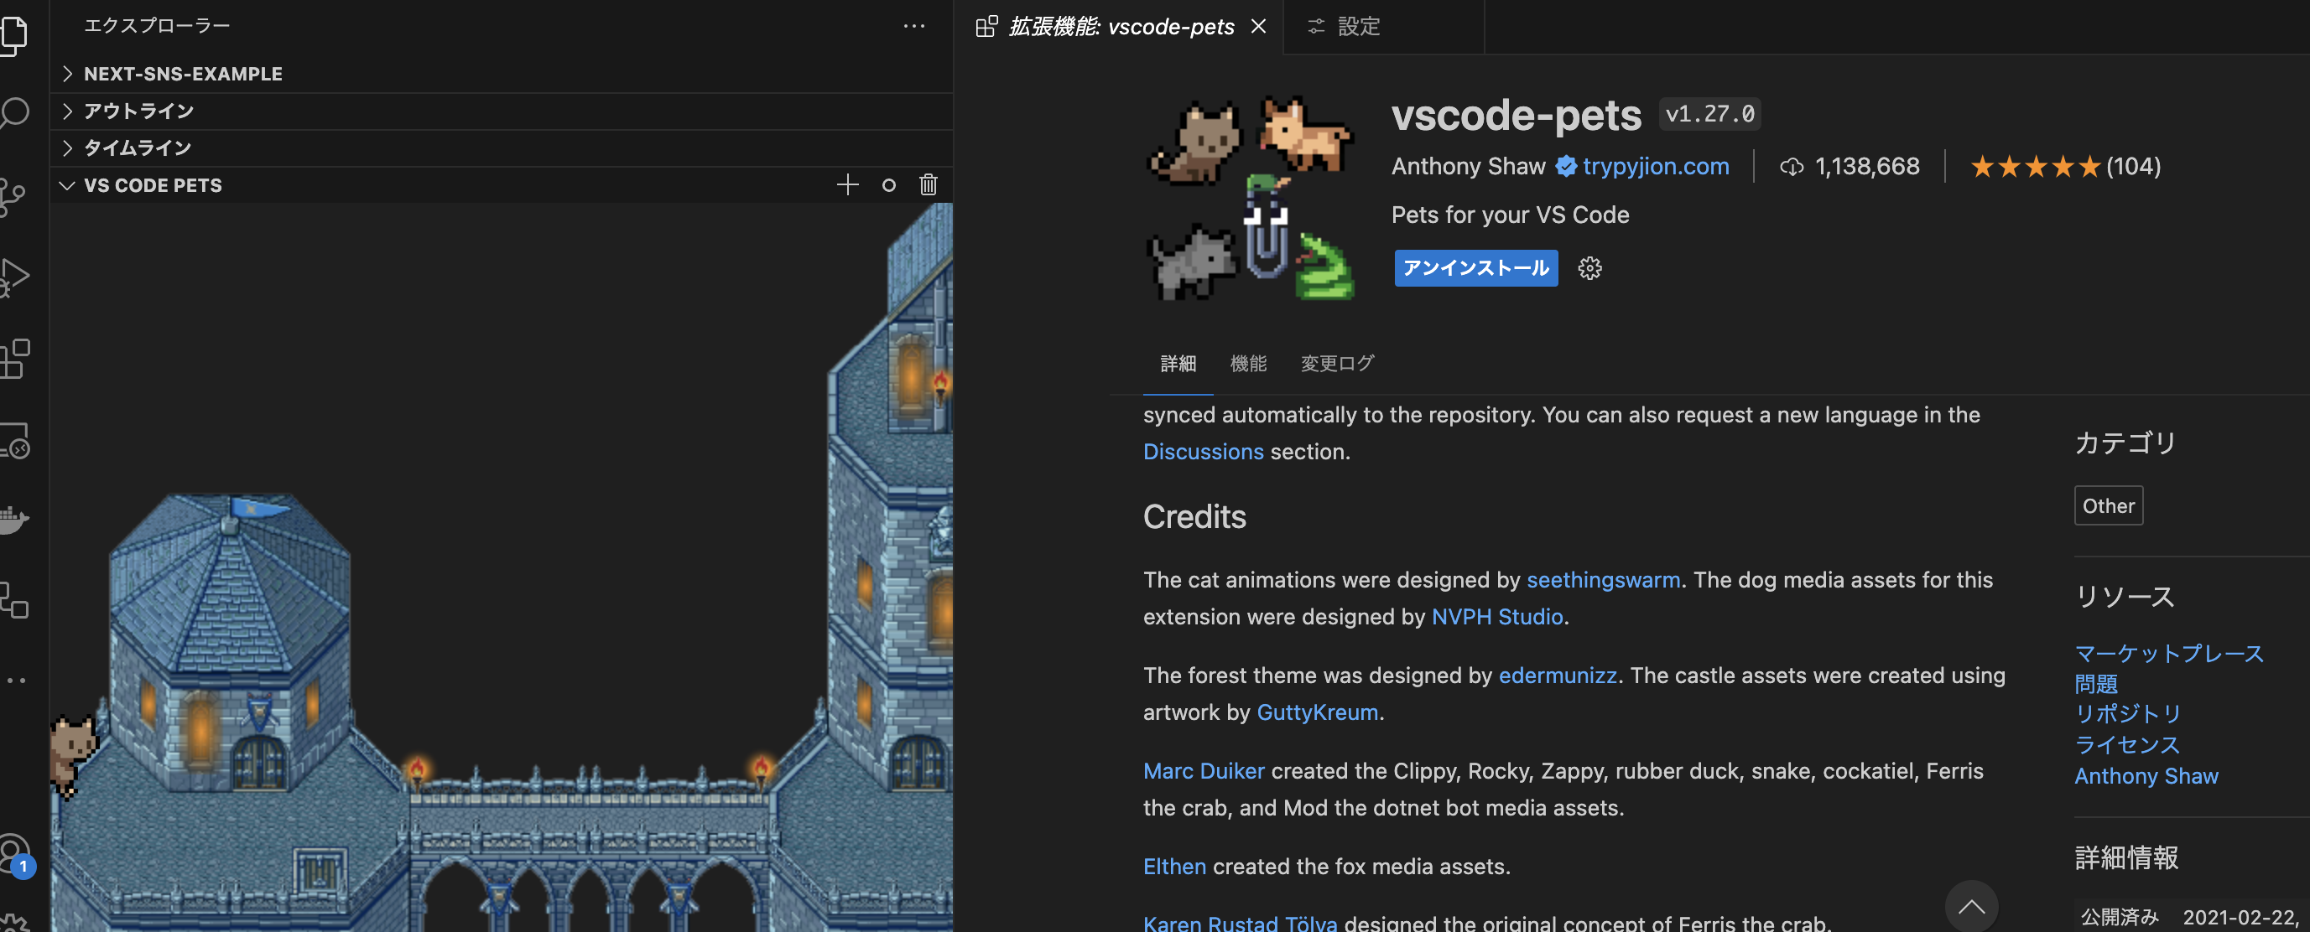This screenshot has width=2310, height=932.
Task: Click the Other category tag
Action: 2108,505
